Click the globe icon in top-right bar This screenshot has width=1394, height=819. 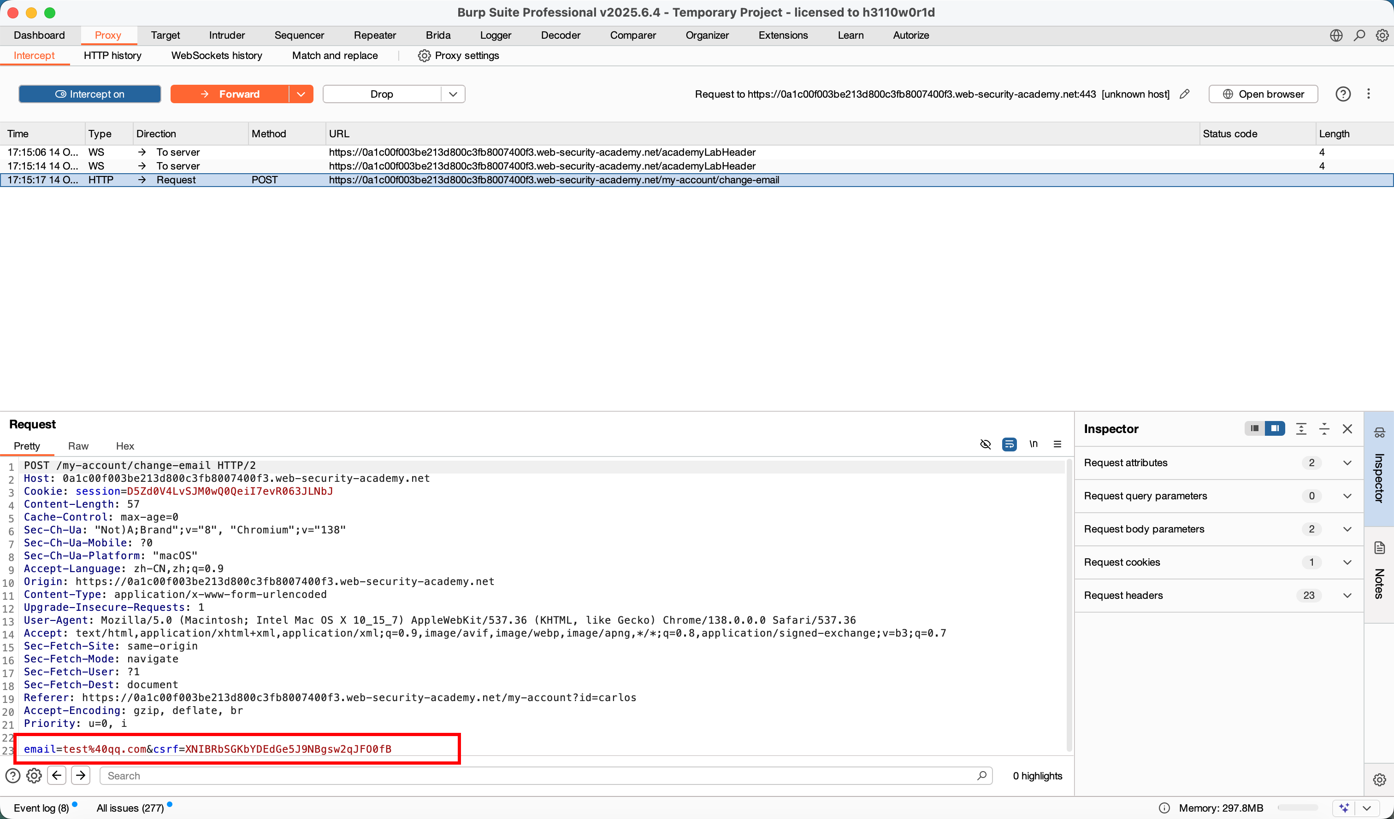[x=1336, y=35]
